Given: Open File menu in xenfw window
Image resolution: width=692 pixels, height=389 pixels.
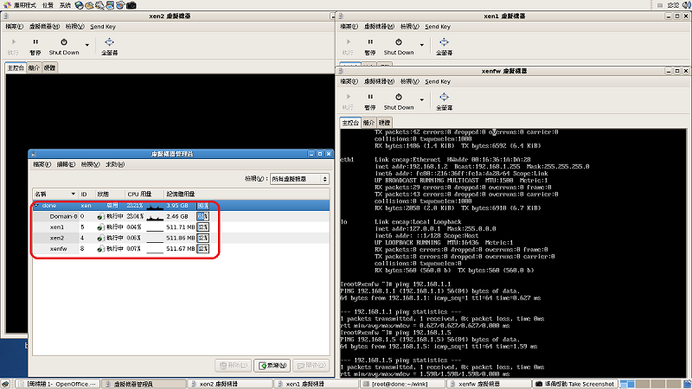Looking at the screenshot, I should (x=349, y=81).
